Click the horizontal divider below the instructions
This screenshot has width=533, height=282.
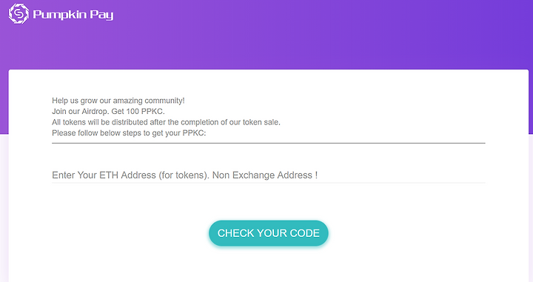click(x=269, y=143)
